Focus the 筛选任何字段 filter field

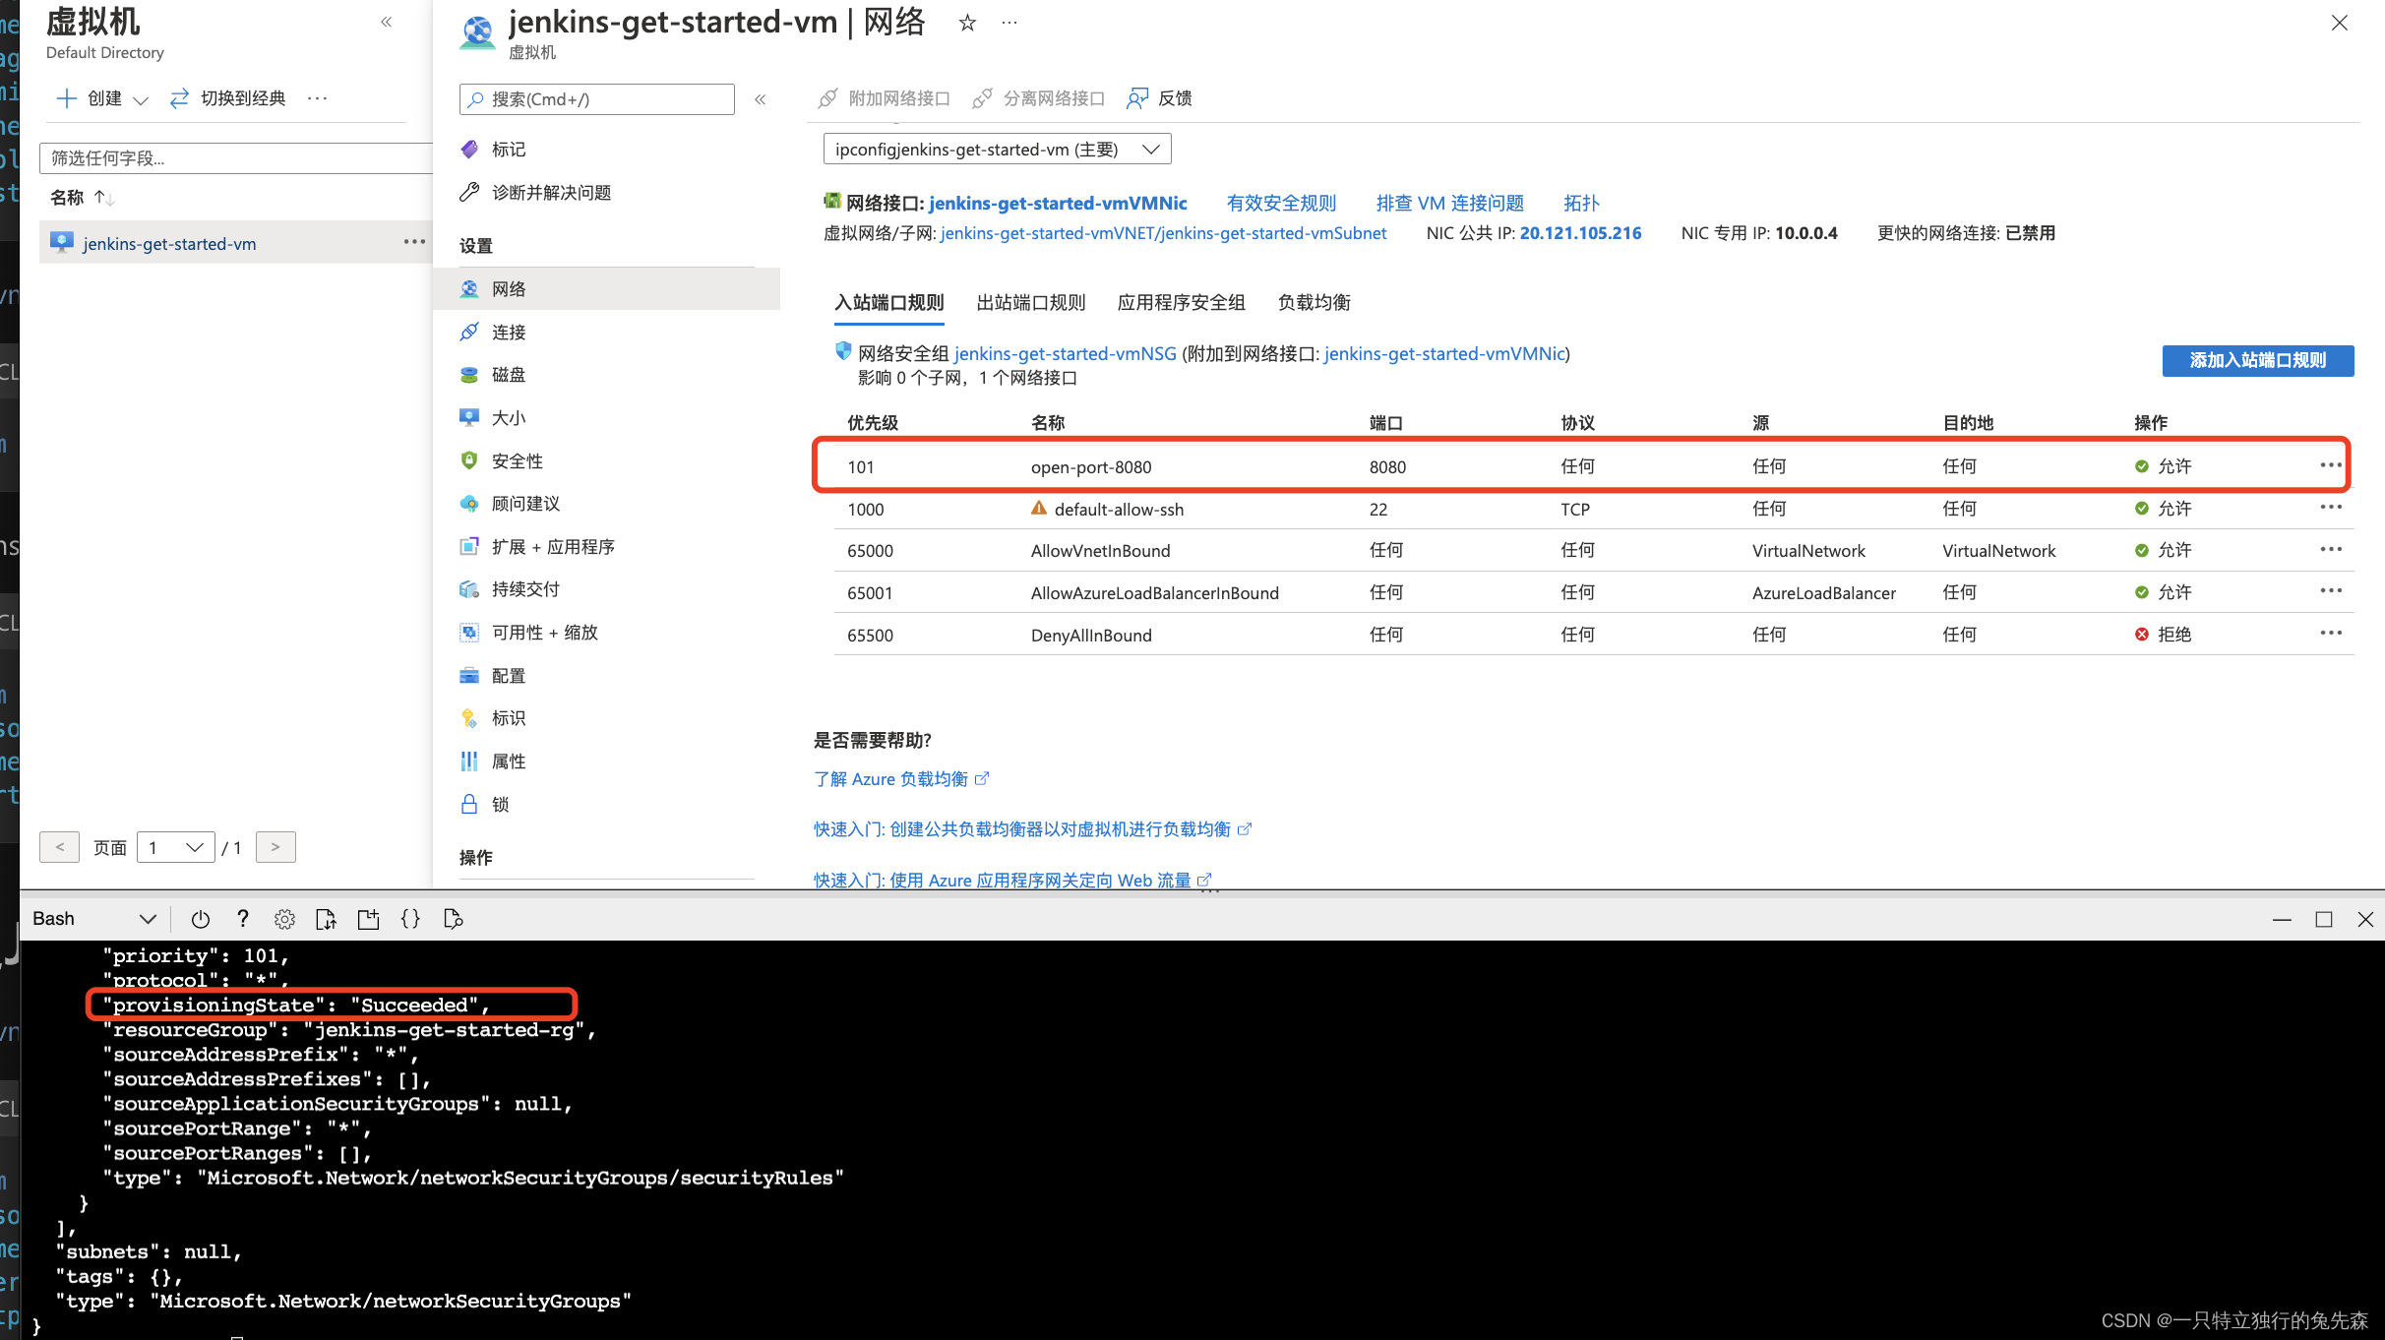click(x=236, y=158)
